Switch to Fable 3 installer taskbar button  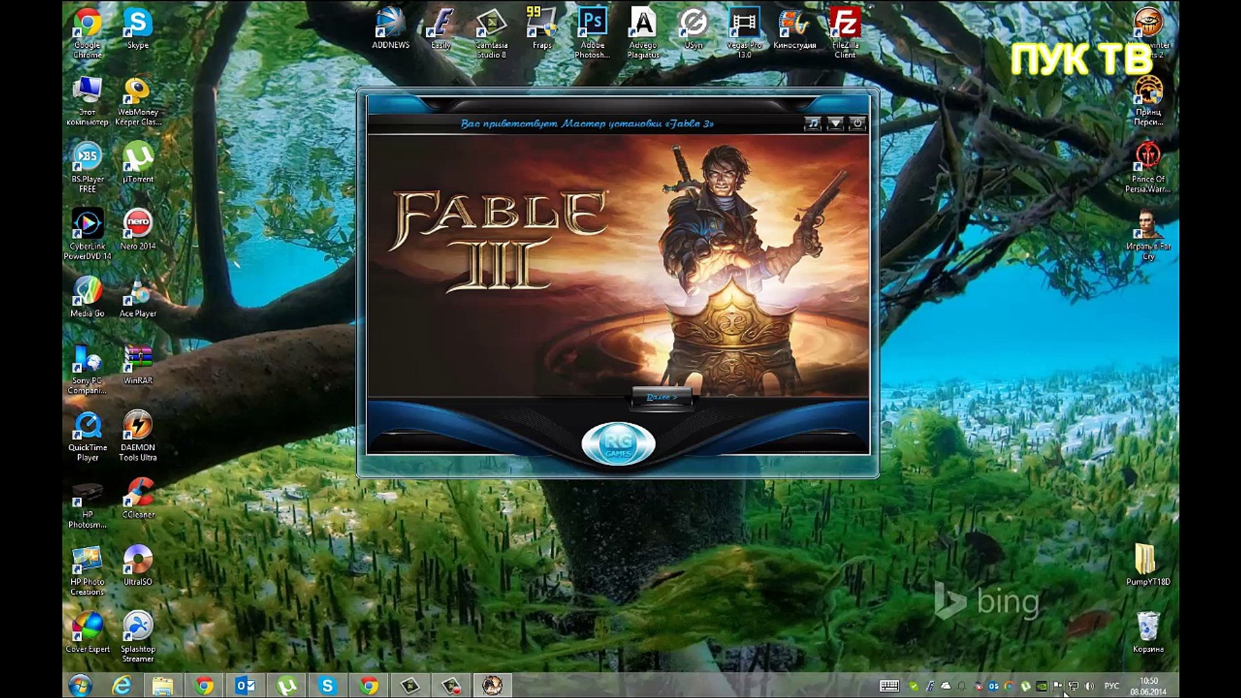493,685
